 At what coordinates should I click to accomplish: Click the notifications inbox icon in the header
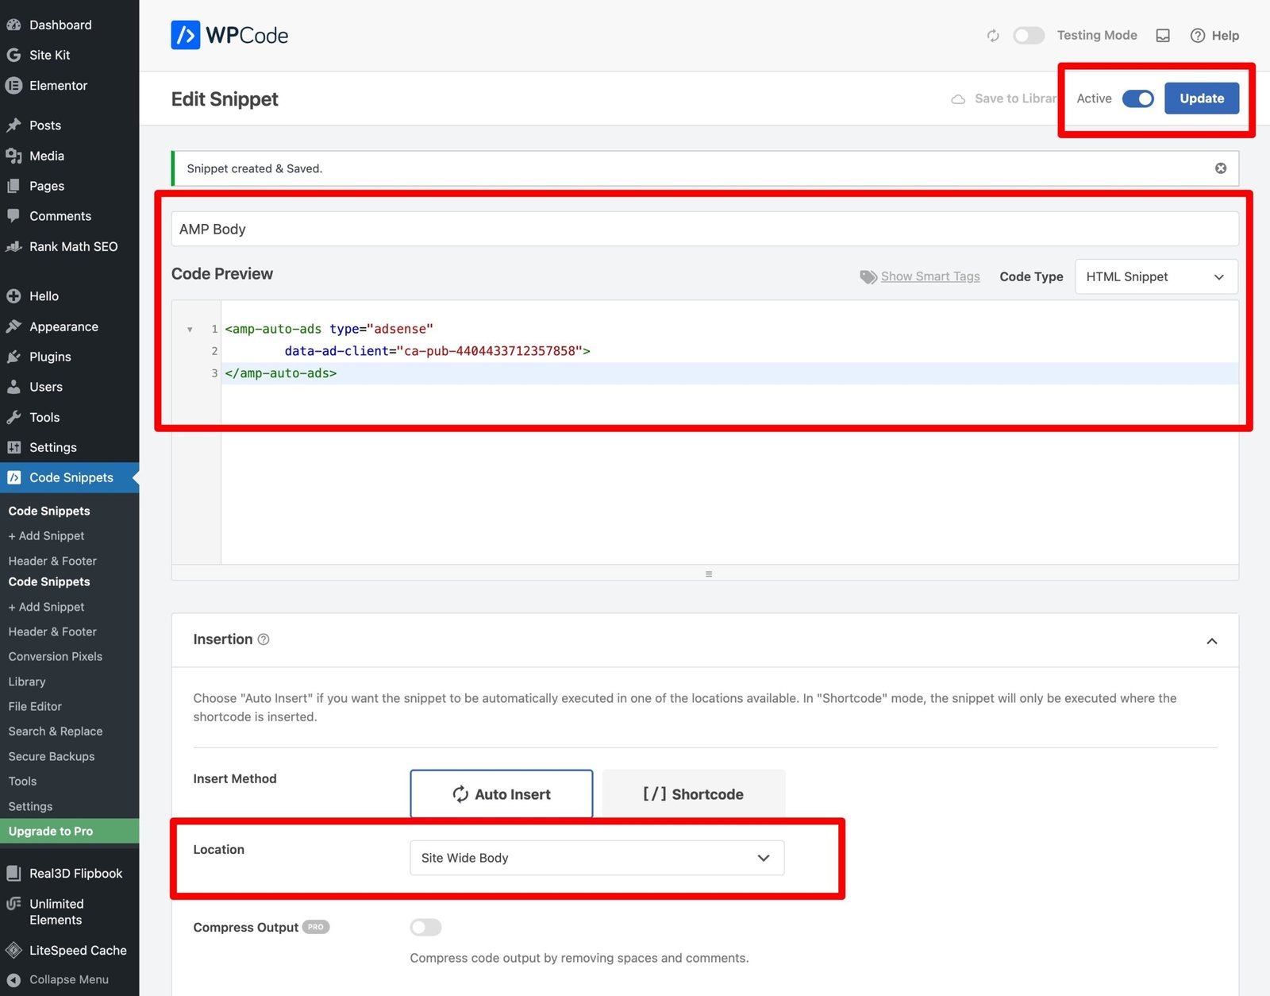coord(1162,36)
